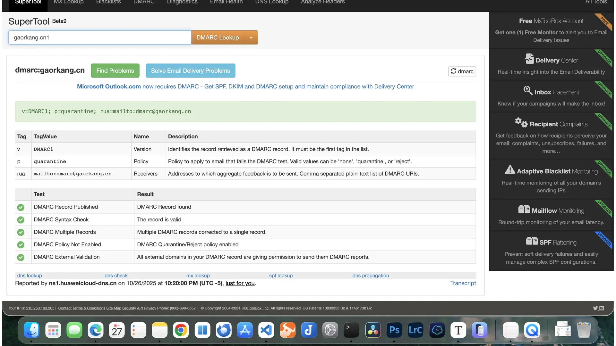Expand the DMARC Lookup dropdown arrow

tap(251, 38)
